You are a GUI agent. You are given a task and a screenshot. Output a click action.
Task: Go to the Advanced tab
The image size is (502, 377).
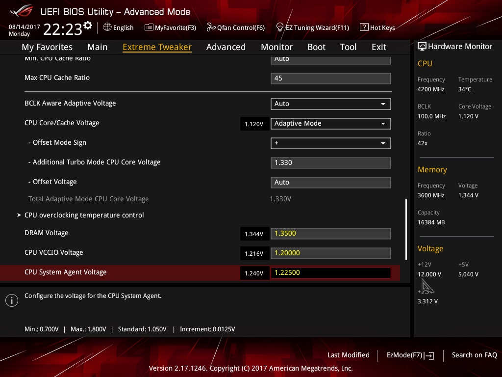point(226,47)
